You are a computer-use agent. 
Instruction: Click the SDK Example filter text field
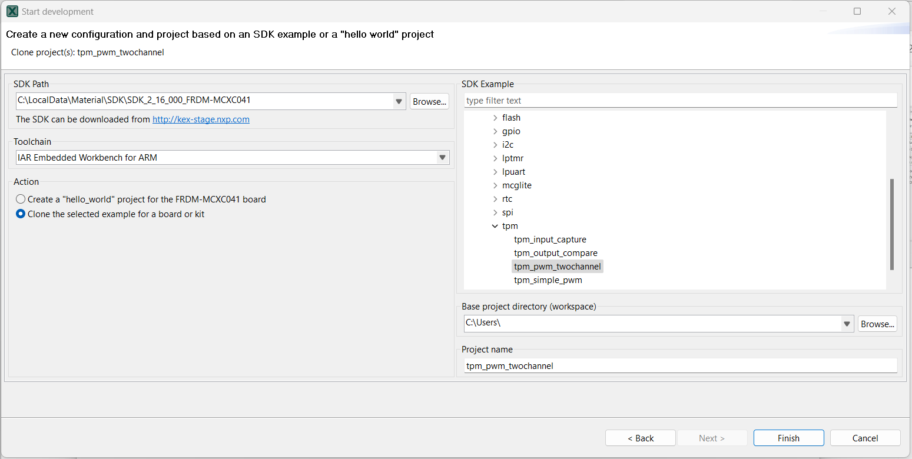[680, 101]
